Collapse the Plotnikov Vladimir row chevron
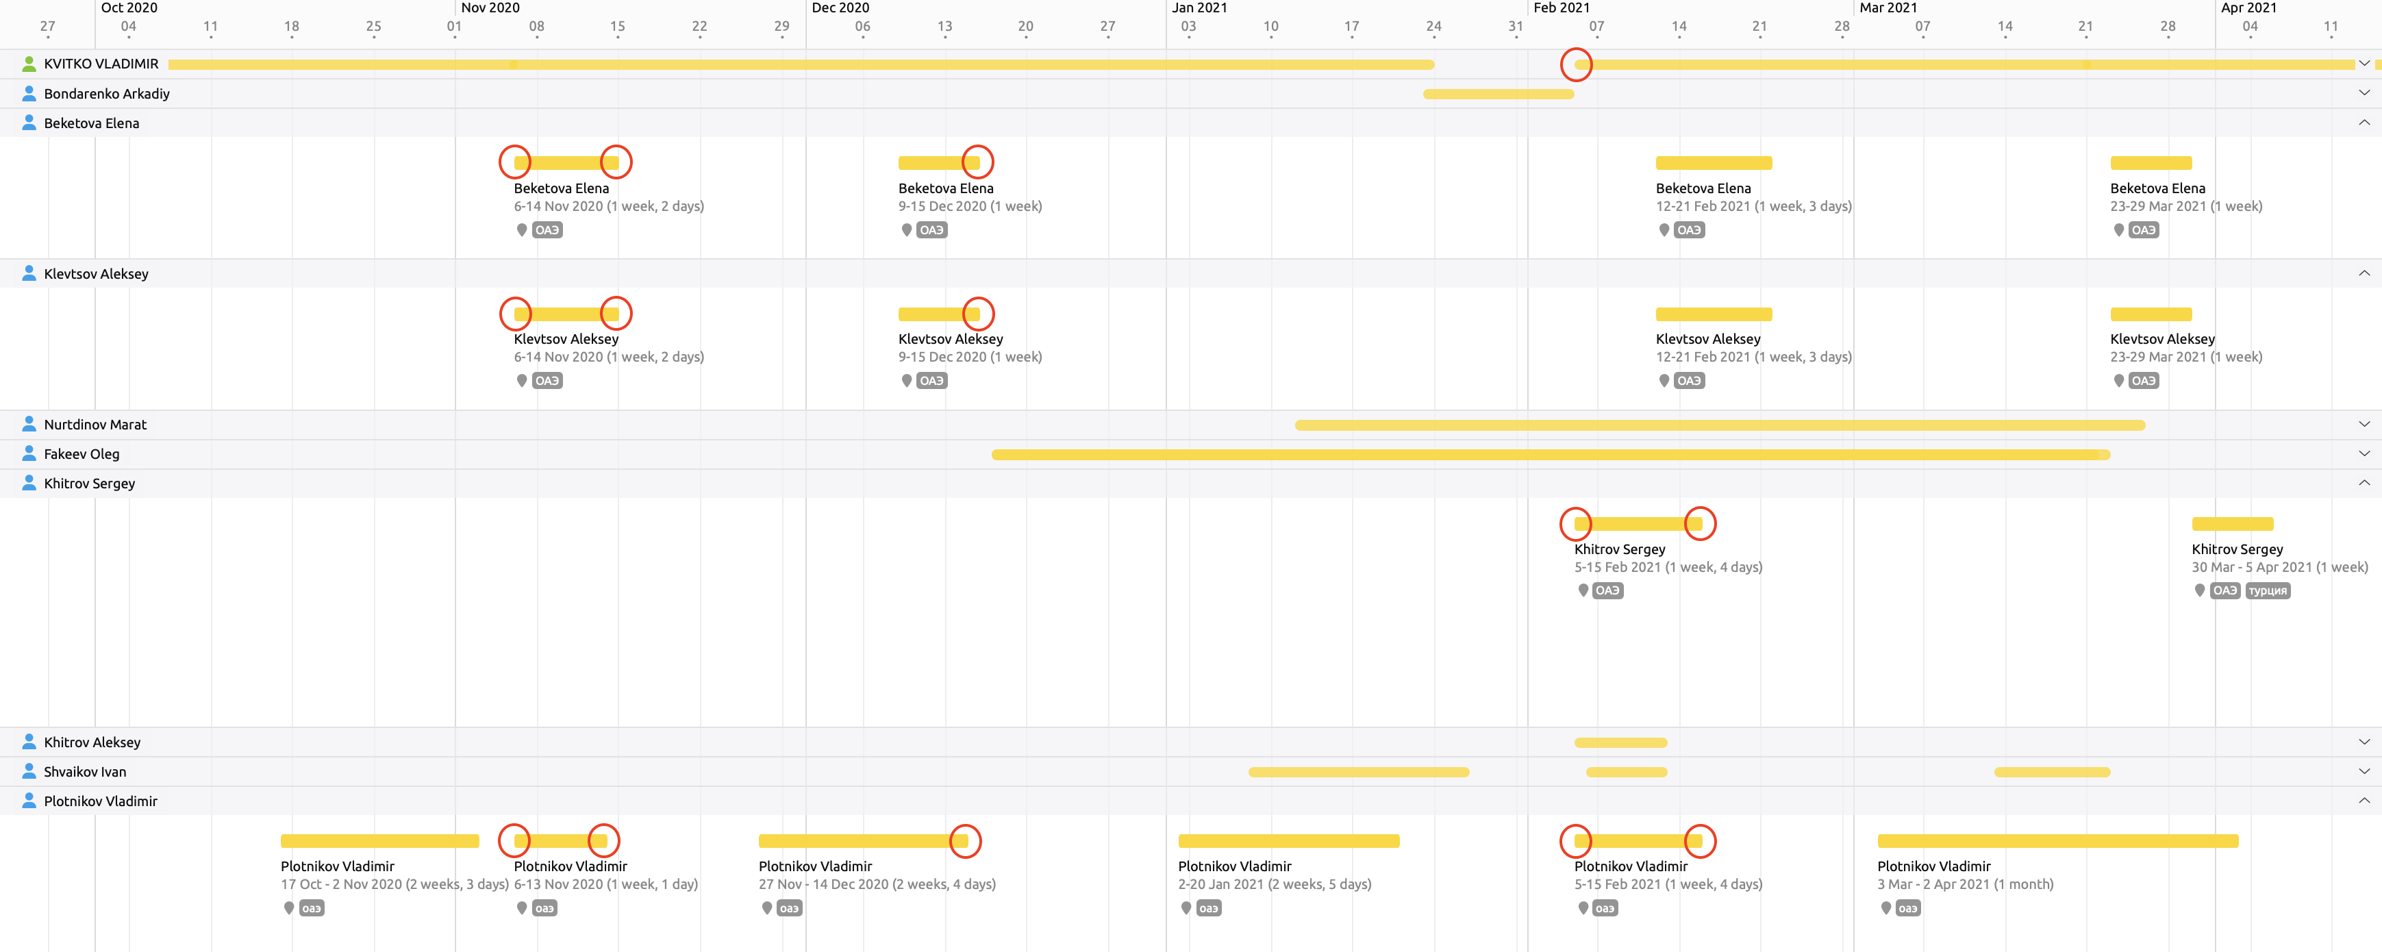2382x952 pixels. coord(2364,801)
